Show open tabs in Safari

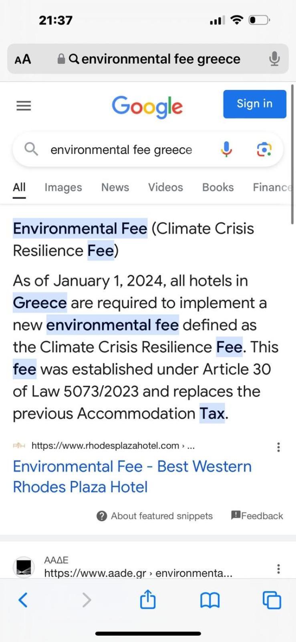(x=272, y=600)
